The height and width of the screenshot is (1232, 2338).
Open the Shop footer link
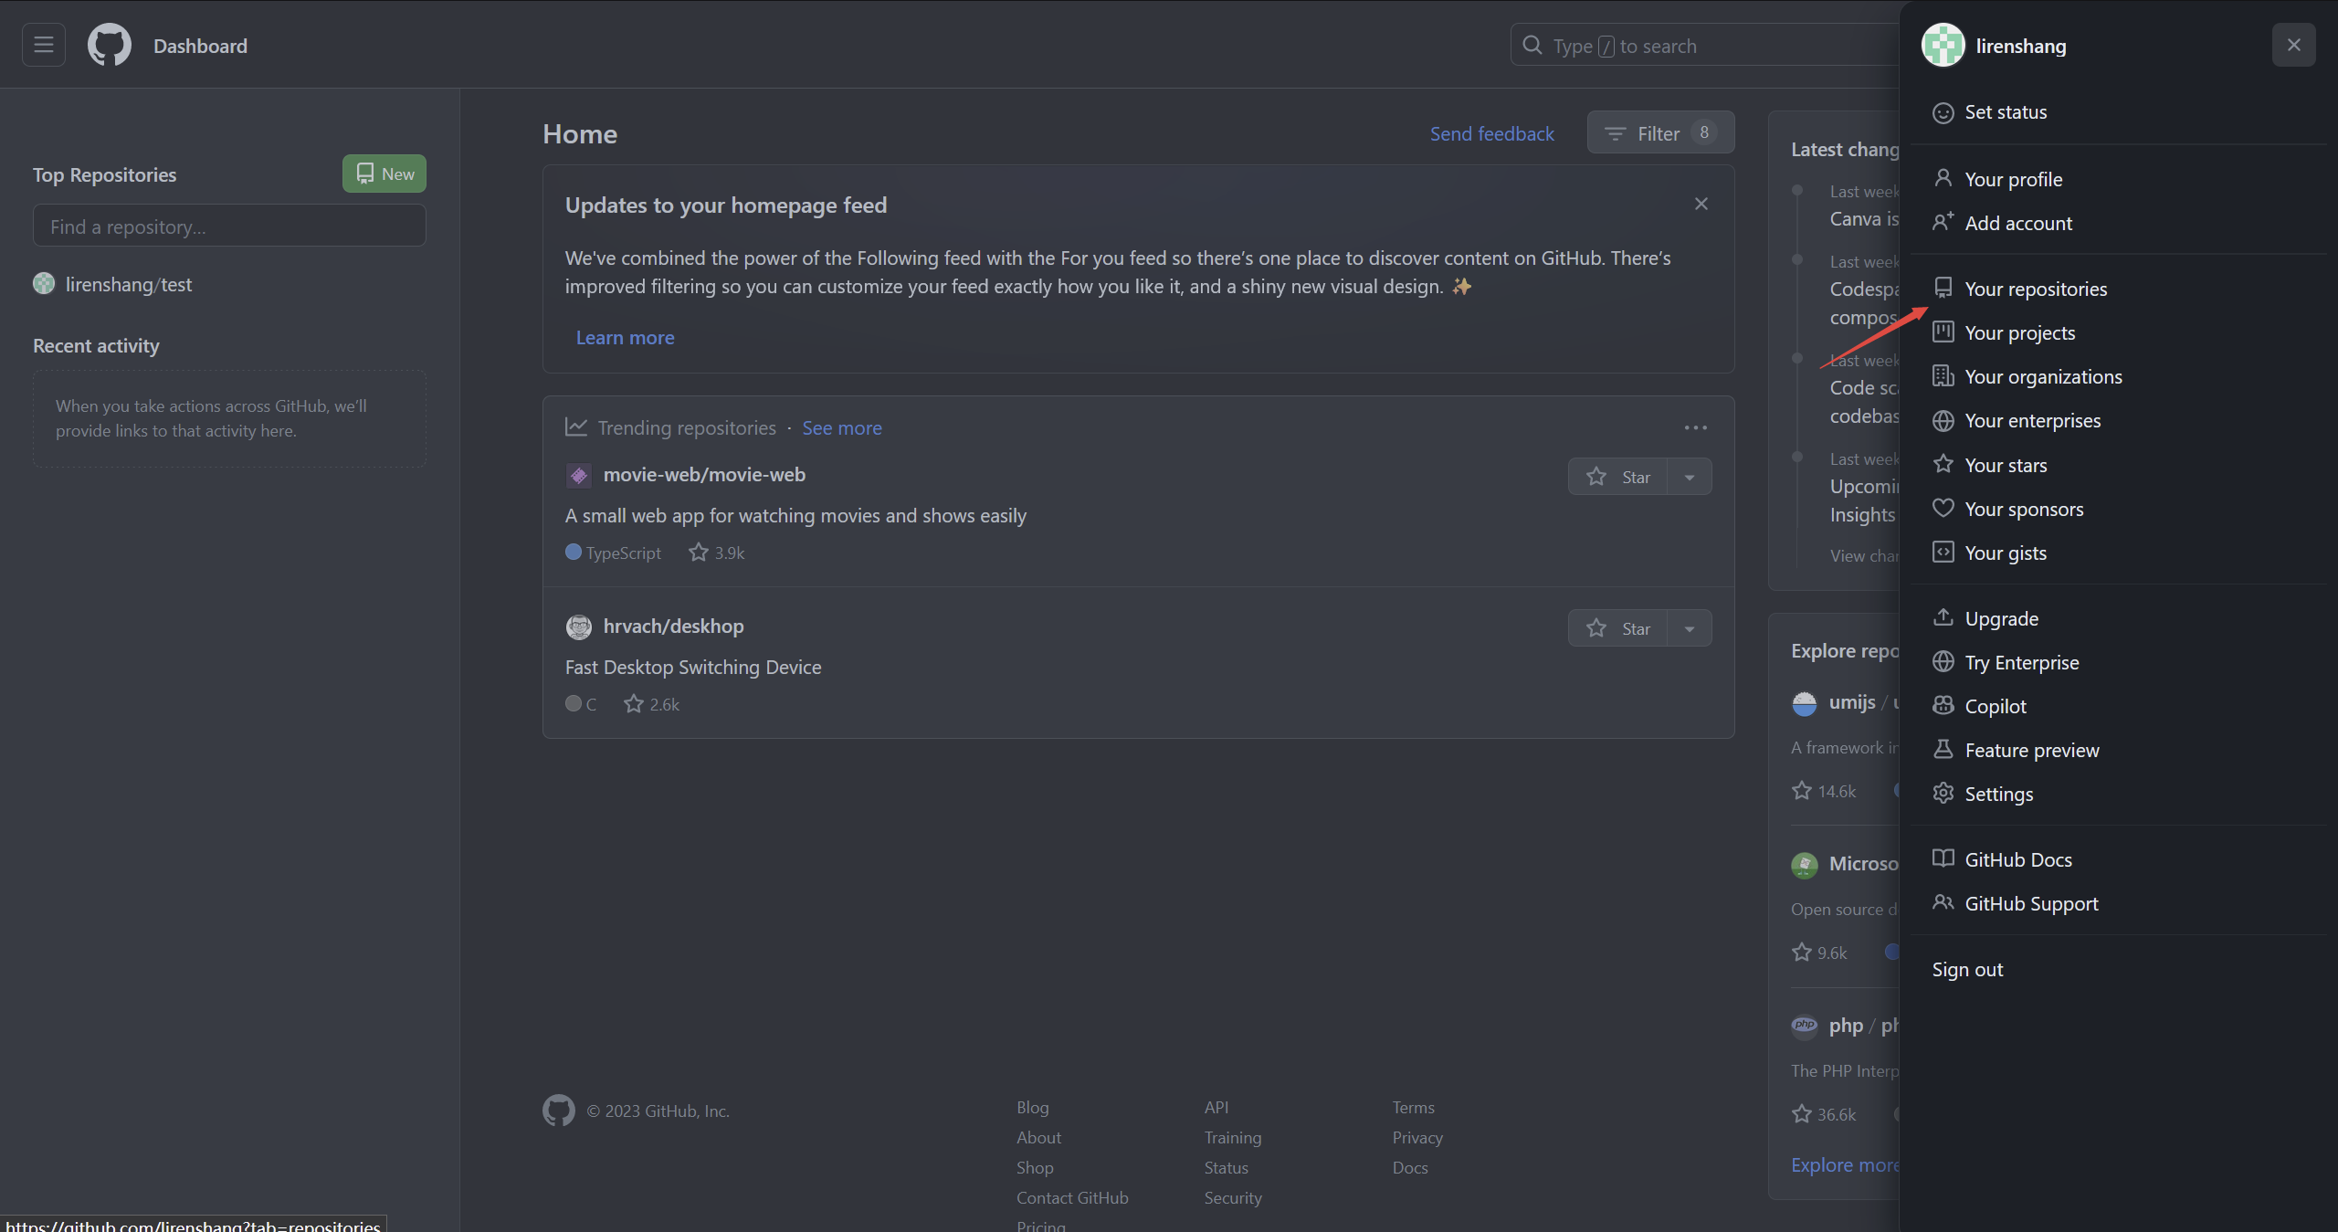click(x=1035, y=1167)
